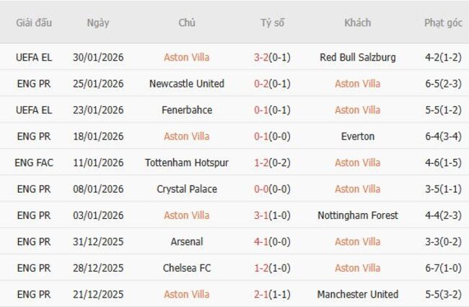Click the Tỷ số column header
The height and width of the screenshot is (307, 469).
click(x=273, y=23)
